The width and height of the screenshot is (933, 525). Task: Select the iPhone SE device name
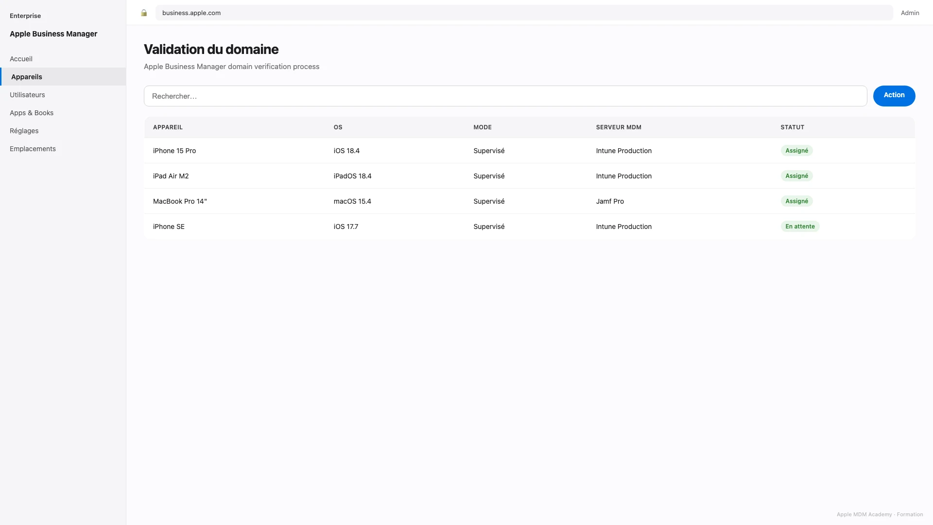[169, 227]
